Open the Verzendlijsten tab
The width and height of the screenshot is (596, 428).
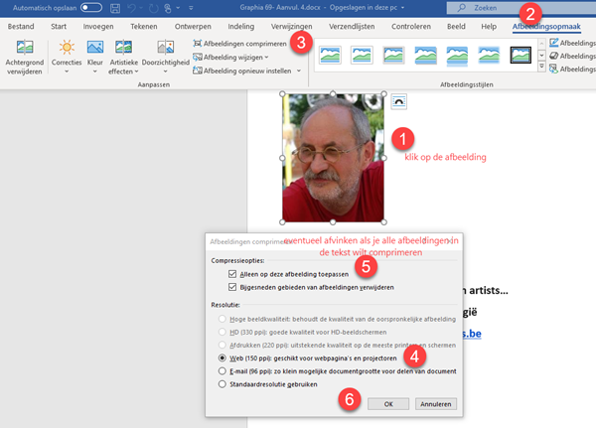(352, 26)
